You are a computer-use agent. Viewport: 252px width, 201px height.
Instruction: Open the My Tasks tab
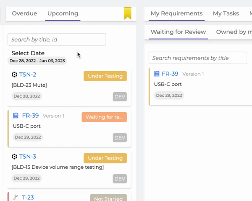pos(226,13)
